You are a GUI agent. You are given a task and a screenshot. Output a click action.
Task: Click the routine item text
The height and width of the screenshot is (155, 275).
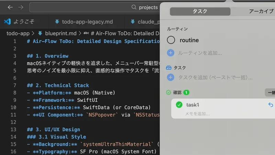pyautogui.click(x=189, y=40)
